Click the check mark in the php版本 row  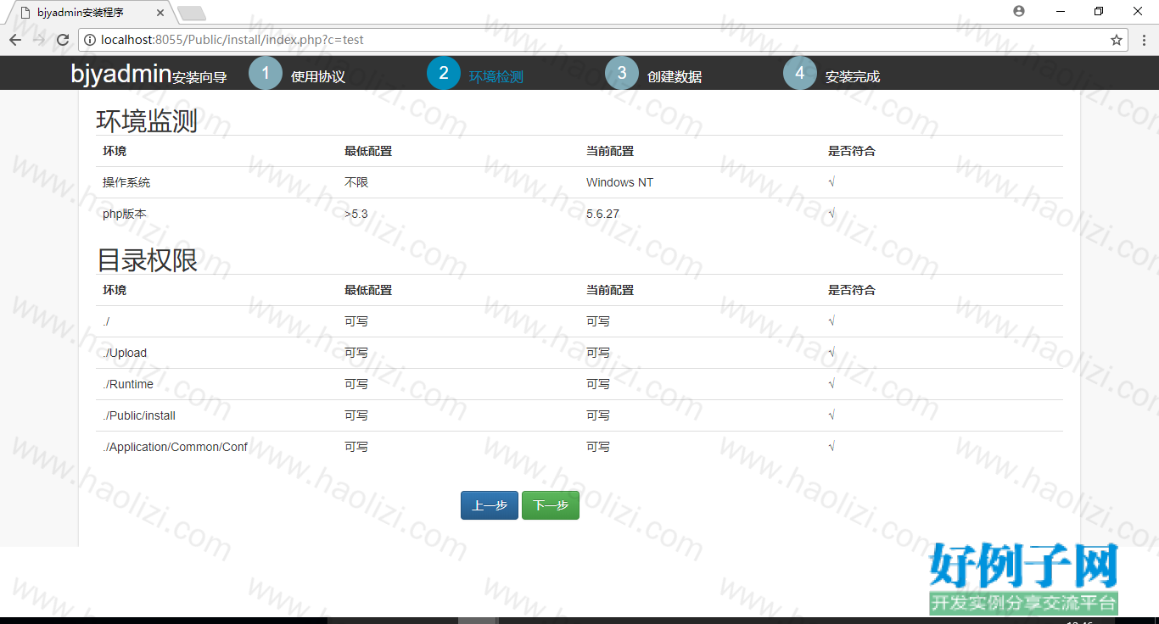click(831, 214)
